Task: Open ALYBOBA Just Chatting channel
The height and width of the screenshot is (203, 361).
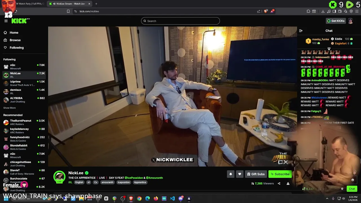Action: [24, 100]
